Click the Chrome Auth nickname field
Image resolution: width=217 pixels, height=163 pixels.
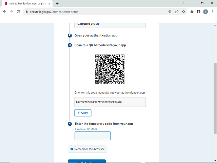tap(110, 25)
